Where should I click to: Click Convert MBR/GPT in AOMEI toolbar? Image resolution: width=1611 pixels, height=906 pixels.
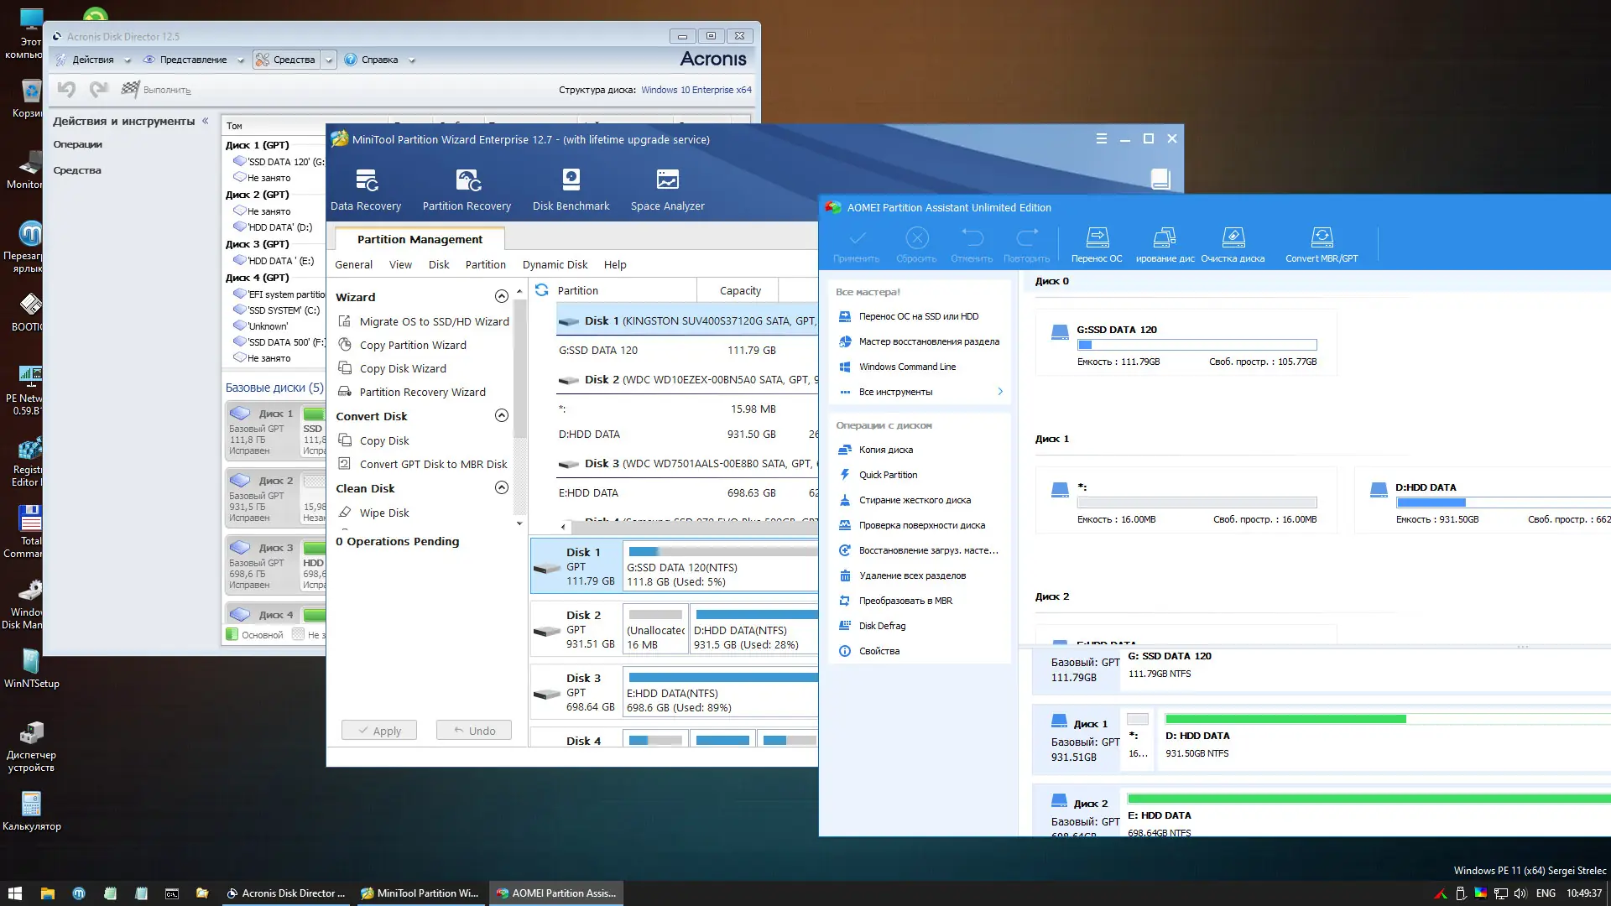click(x=1322, y=244)
